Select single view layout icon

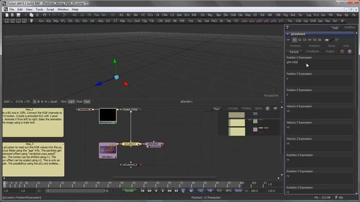coord(7,21)
